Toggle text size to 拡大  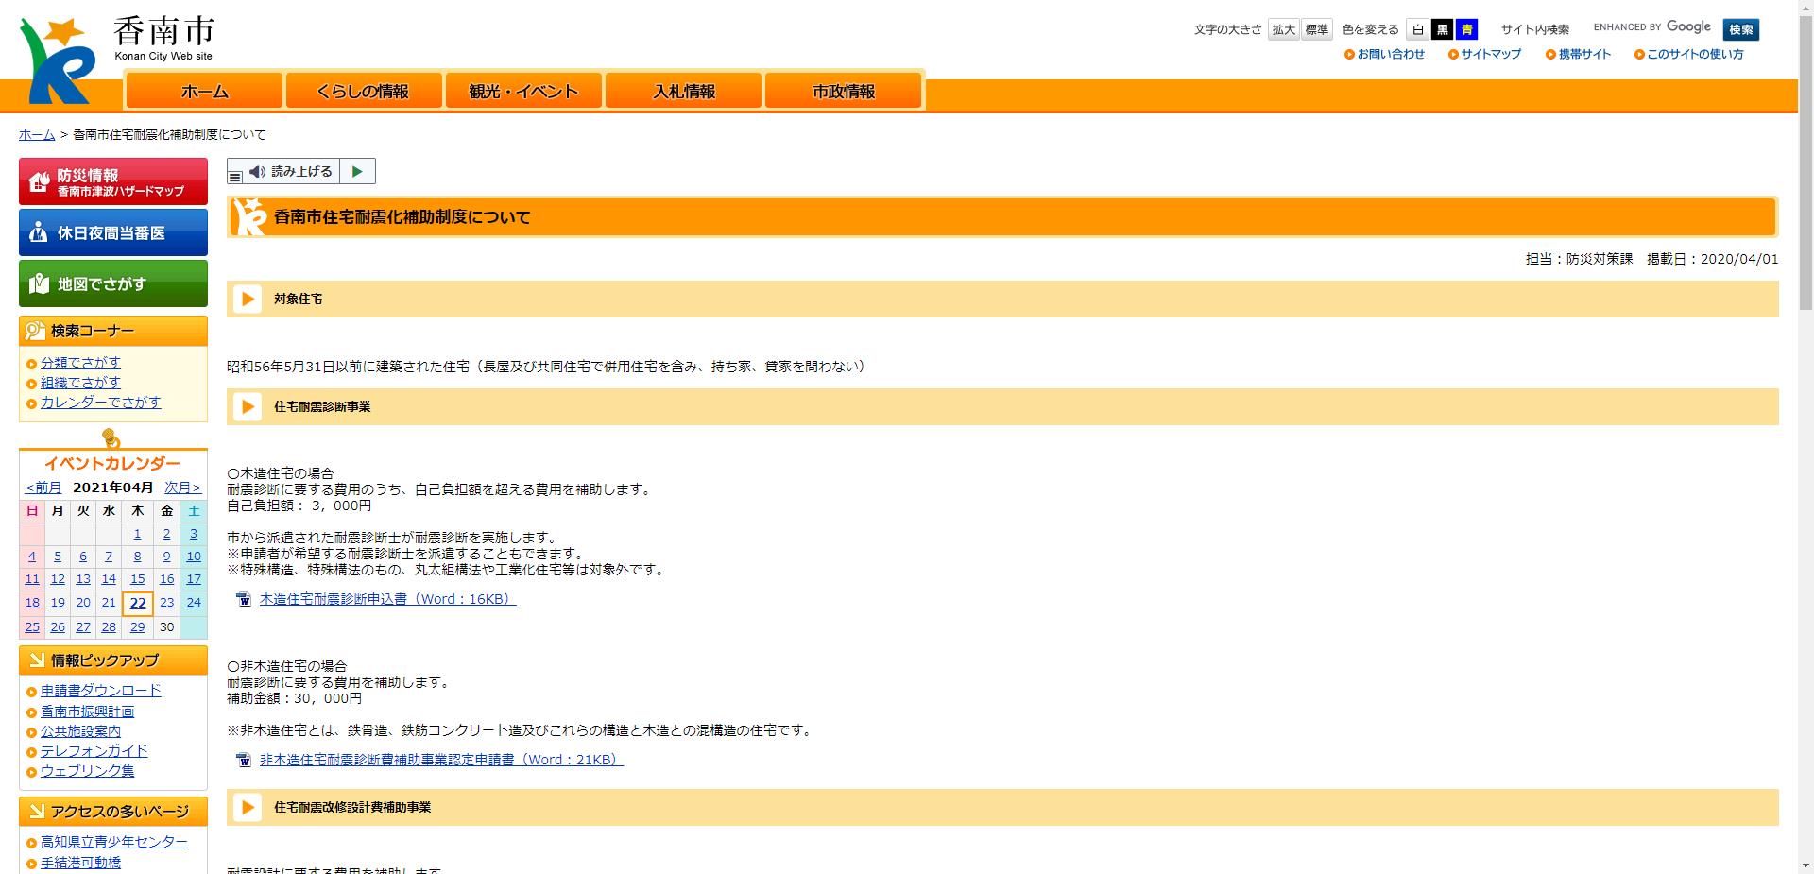pyautogui.click(x=1283, y=29)
